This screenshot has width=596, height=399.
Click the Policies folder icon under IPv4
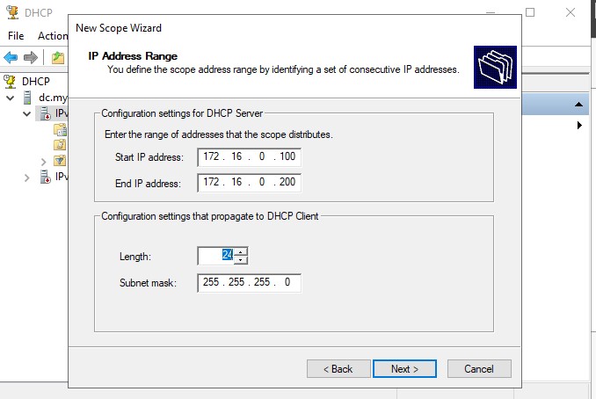click(x=60, y=145)
